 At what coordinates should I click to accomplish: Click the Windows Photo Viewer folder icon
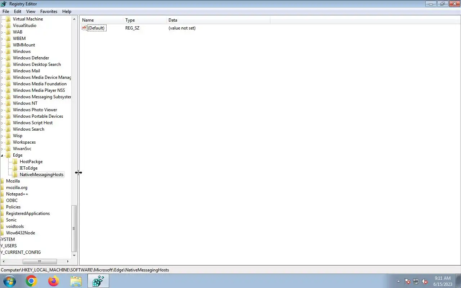(x=8, y=110)
